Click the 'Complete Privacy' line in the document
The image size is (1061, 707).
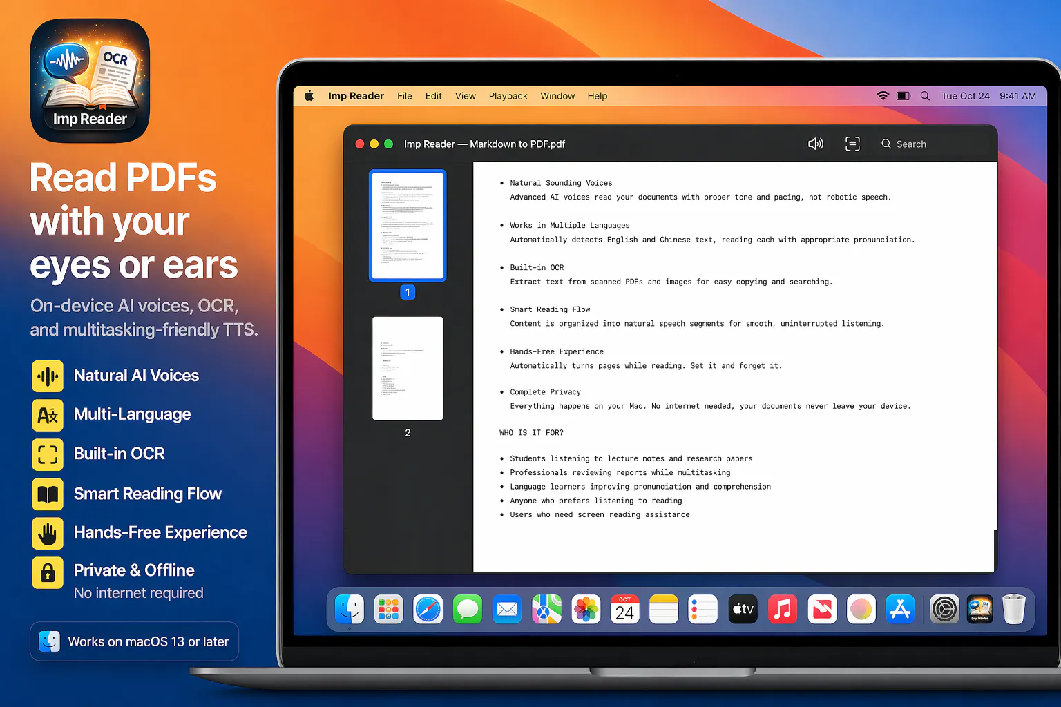pos(546,392)
